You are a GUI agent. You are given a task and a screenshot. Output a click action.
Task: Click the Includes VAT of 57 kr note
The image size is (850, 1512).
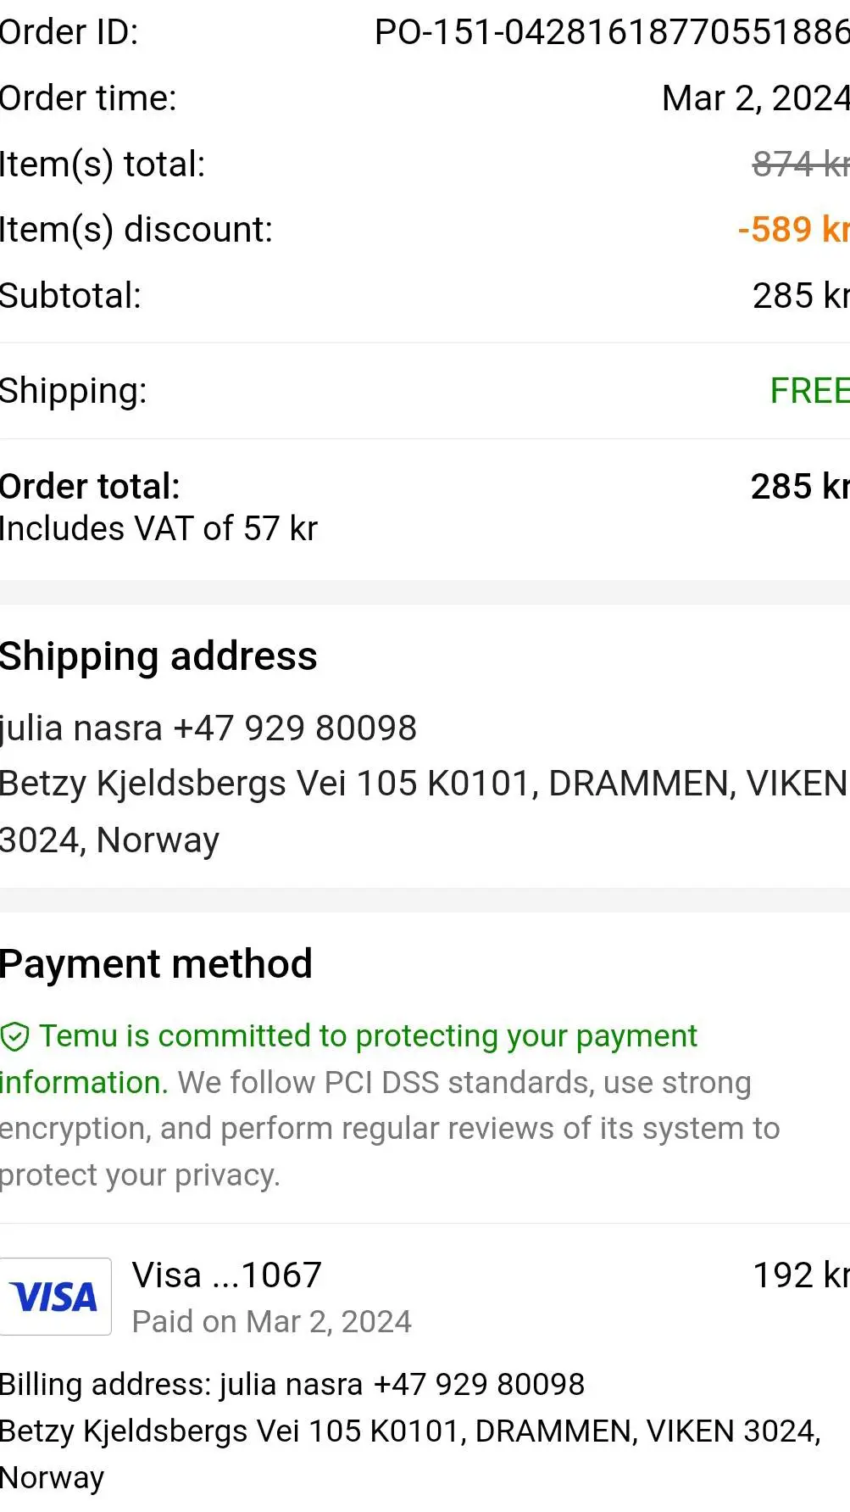158,529
